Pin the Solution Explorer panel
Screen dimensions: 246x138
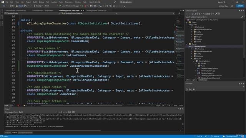click(242, 11)
